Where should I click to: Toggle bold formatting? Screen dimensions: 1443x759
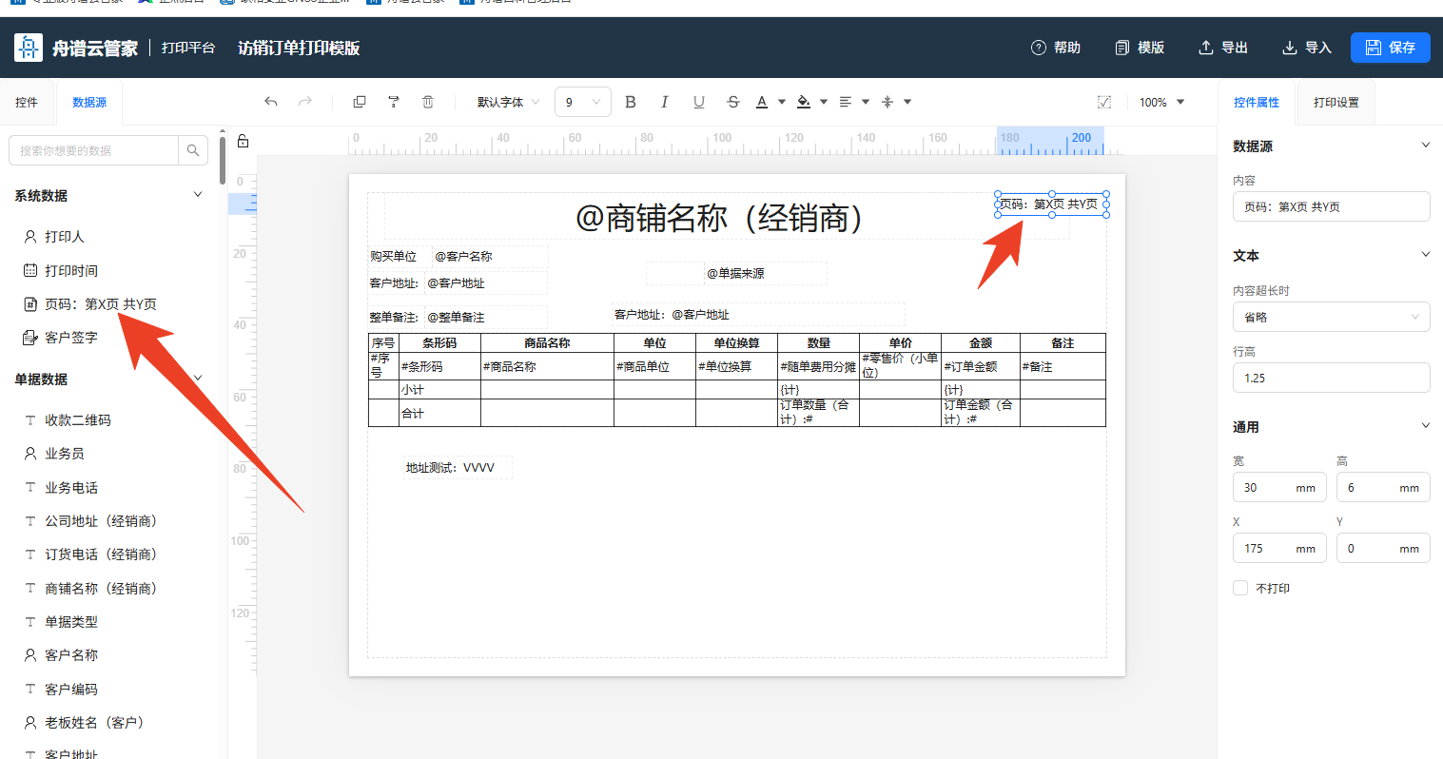click(x=630, y=102)
